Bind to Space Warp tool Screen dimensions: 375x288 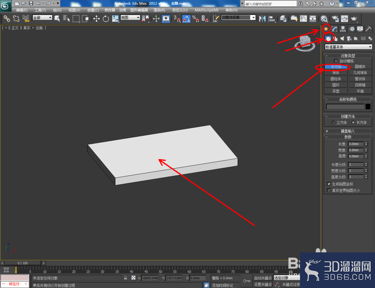pos(25,18)
